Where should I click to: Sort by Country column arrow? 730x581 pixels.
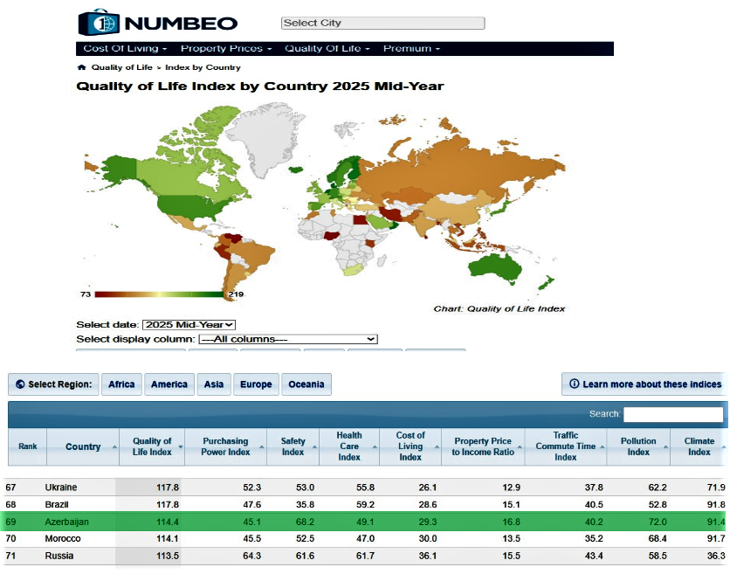(x=114, y=447)
